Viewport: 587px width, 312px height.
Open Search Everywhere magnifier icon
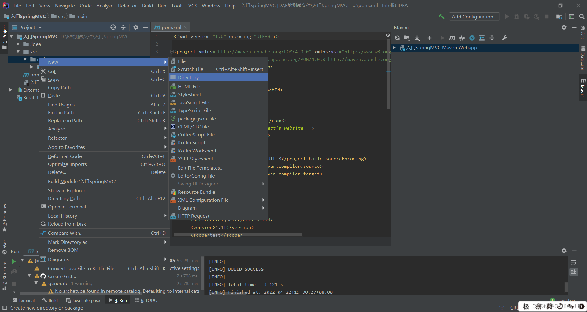[582, 17]
